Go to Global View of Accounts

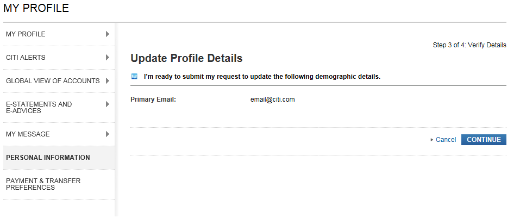53,81
